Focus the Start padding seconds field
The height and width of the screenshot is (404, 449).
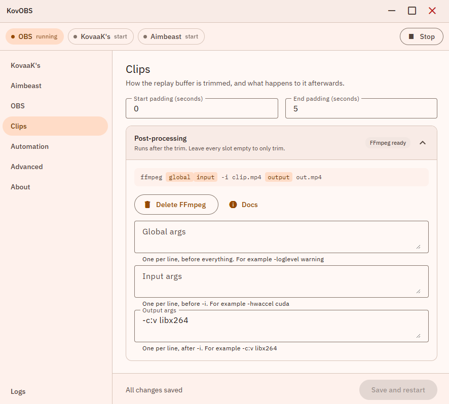click(202, 109)
